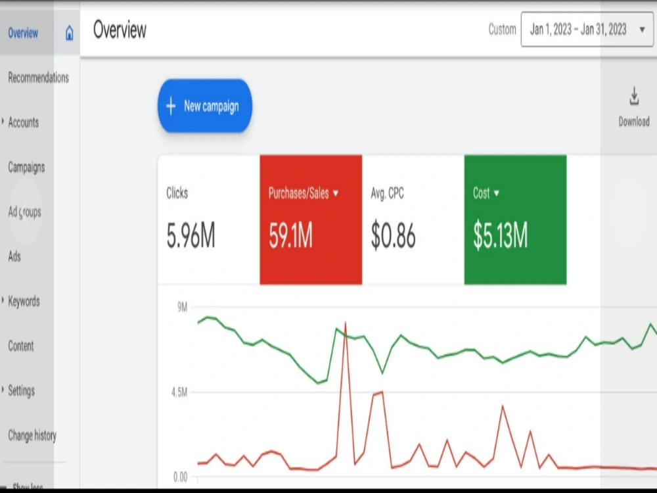Click the $5.13M cost value
The height and width of the screenshot is (493, 657).
click(500, 236)
